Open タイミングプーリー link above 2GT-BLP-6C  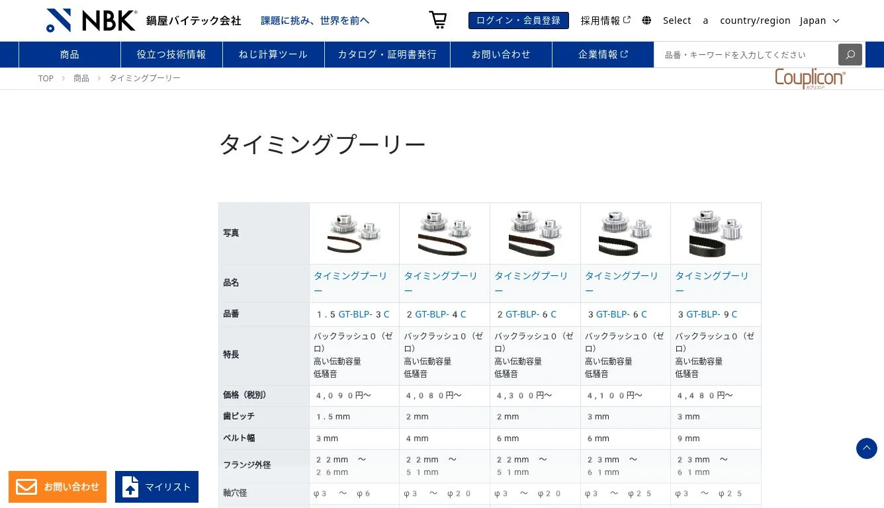coord(531,283)
